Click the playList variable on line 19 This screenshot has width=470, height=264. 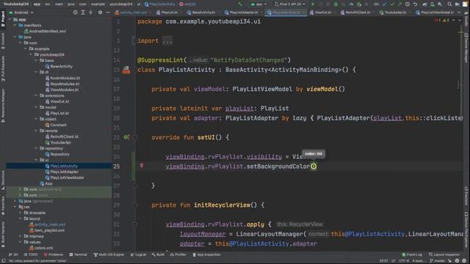pyautogui.click(x=239, y=109)
